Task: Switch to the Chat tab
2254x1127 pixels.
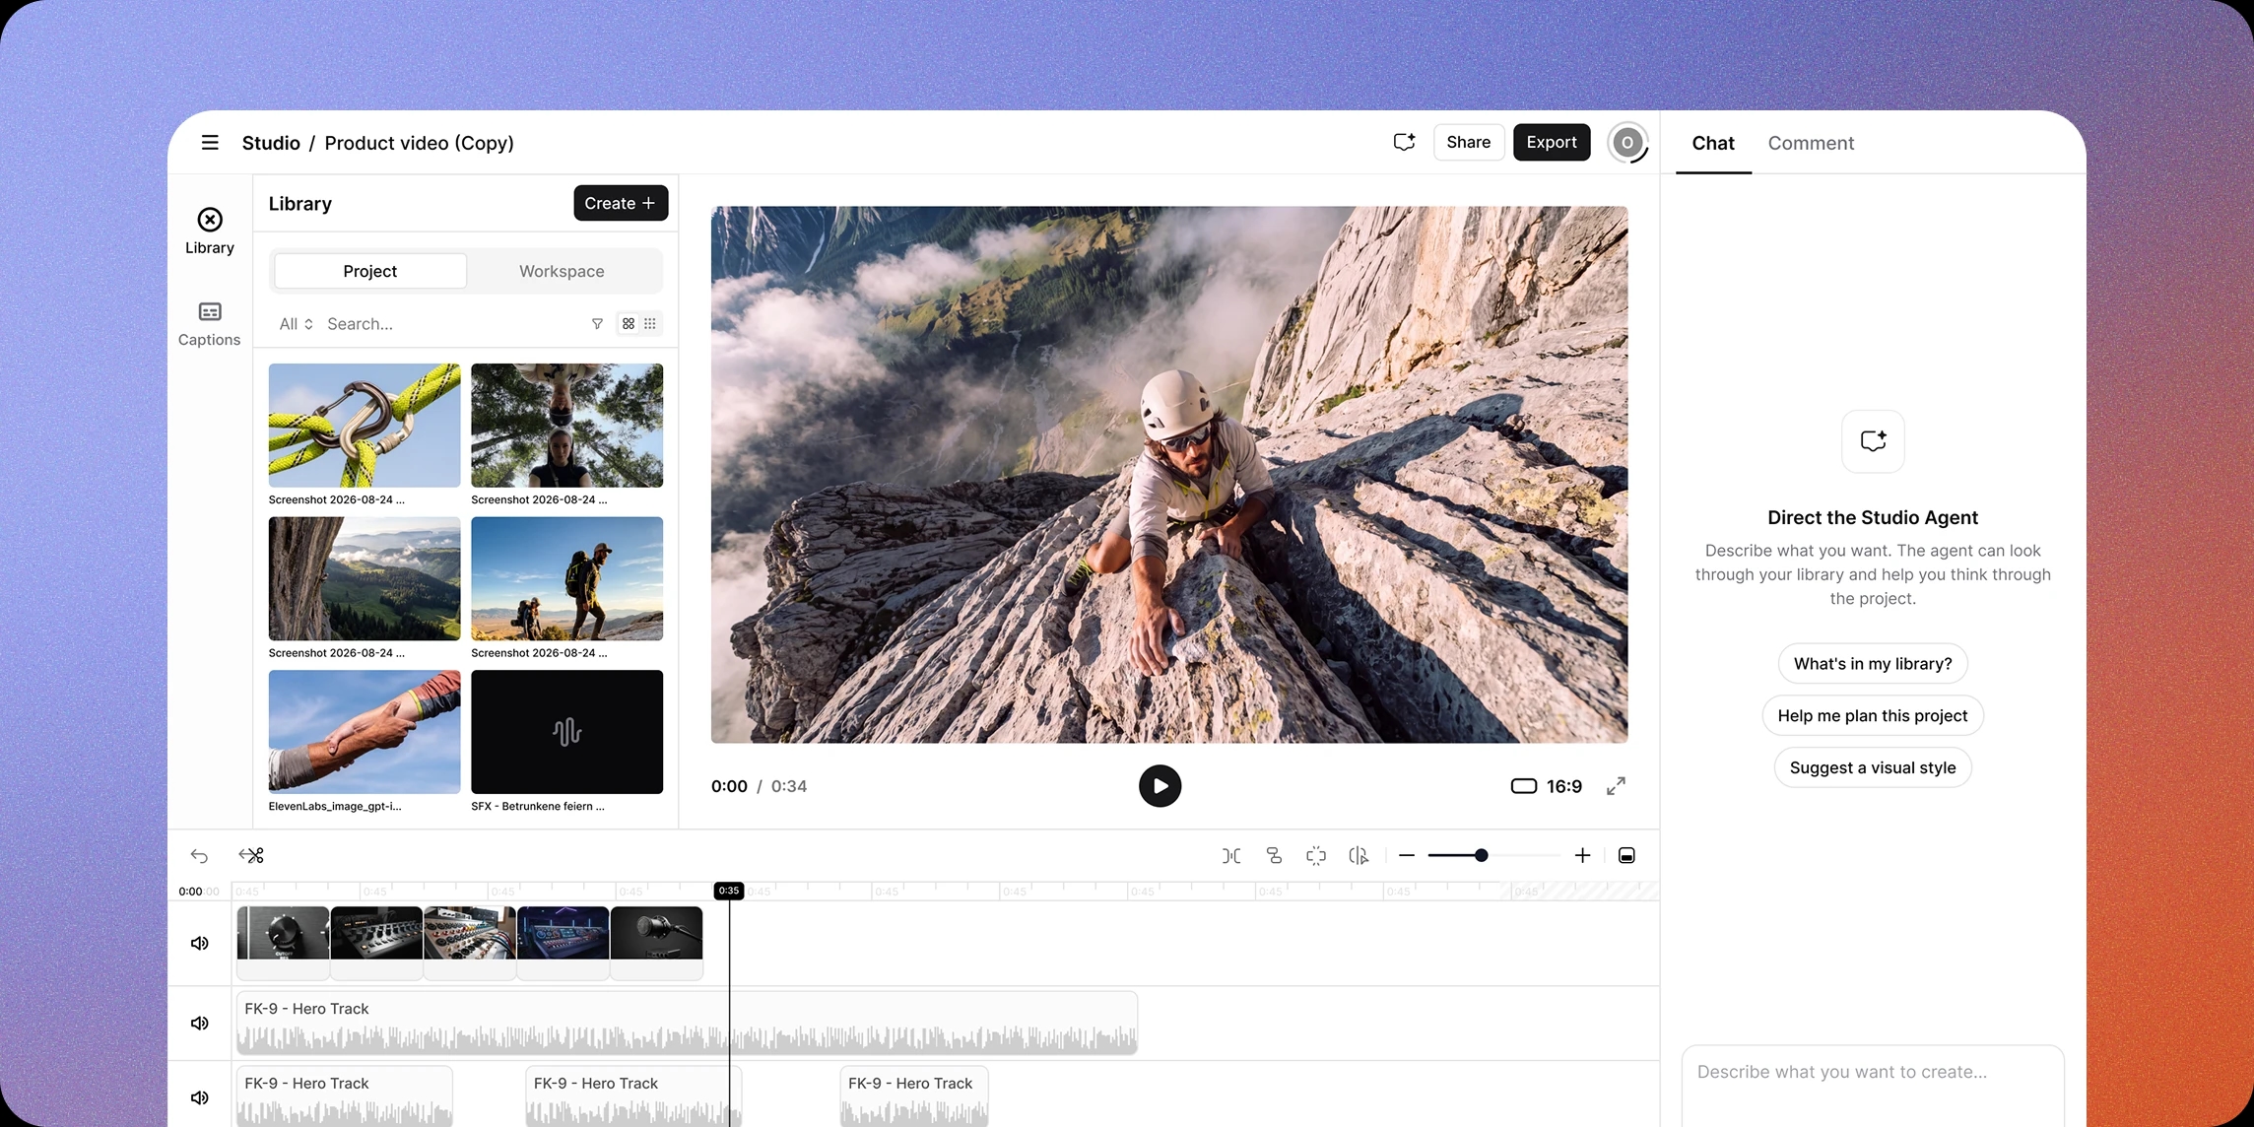Action: click(x=1713, y=143)
